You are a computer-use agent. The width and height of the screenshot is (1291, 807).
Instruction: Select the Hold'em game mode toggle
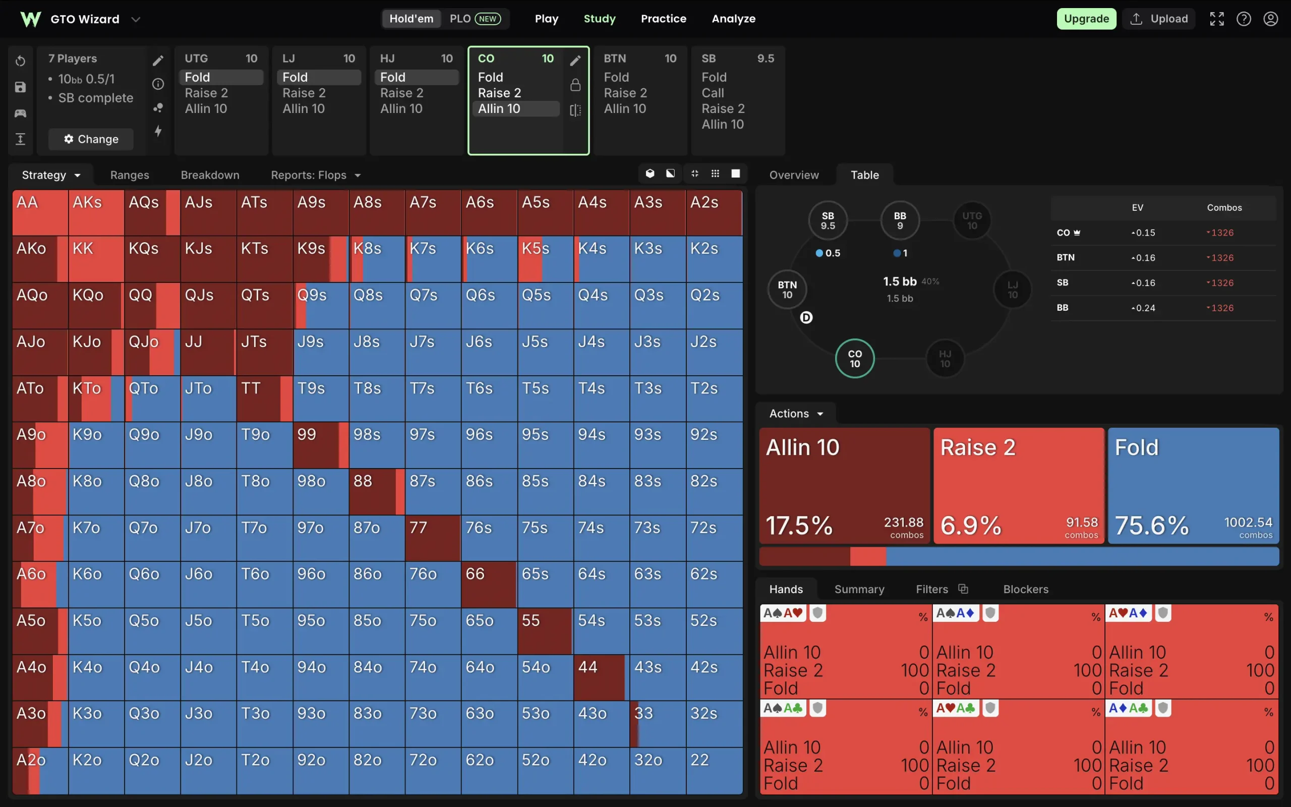click(x=412, y=19)
